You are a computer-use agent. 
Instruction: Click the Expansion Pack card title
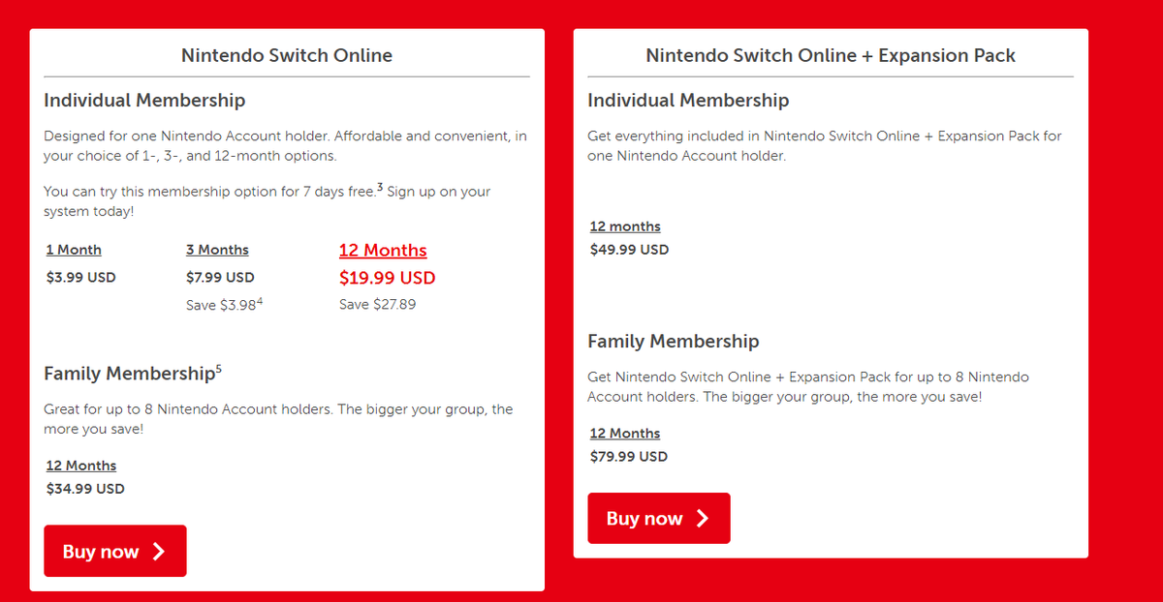831,55
